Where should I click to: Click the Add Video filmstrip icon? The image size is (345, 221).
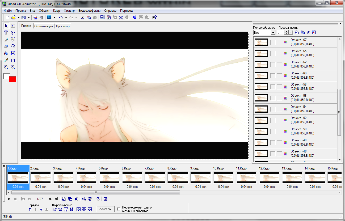[41, 18]
